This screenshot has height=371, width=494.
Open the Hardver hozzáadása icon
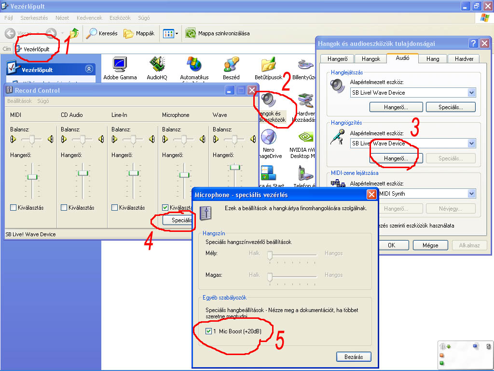(x=305, y=100)
